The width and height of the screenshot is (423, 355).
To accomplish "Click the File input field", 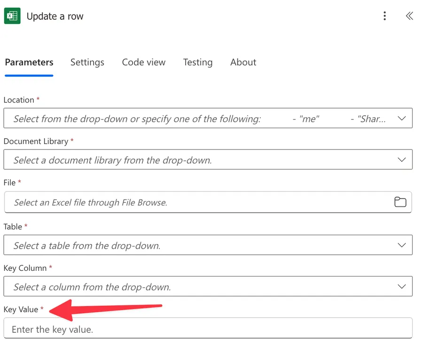I will [188, 202].
